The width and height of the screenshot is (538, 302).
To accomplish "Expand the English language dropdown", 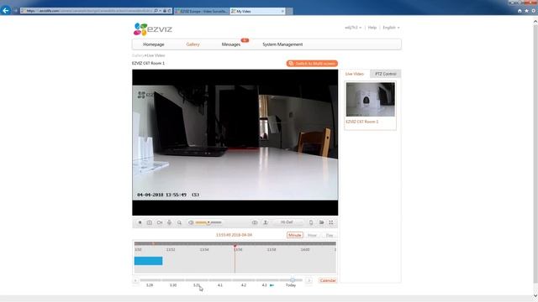I will click(x=391, y=28).
